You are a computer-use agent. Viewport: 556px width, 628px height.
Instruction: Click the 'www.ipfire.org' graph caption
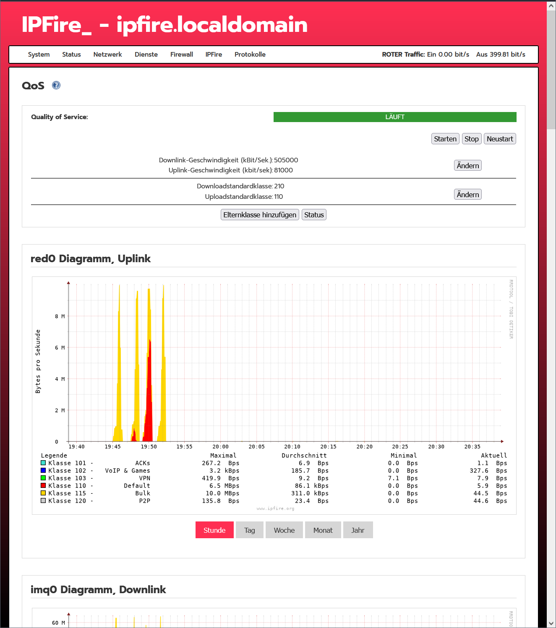click(275, 508)
